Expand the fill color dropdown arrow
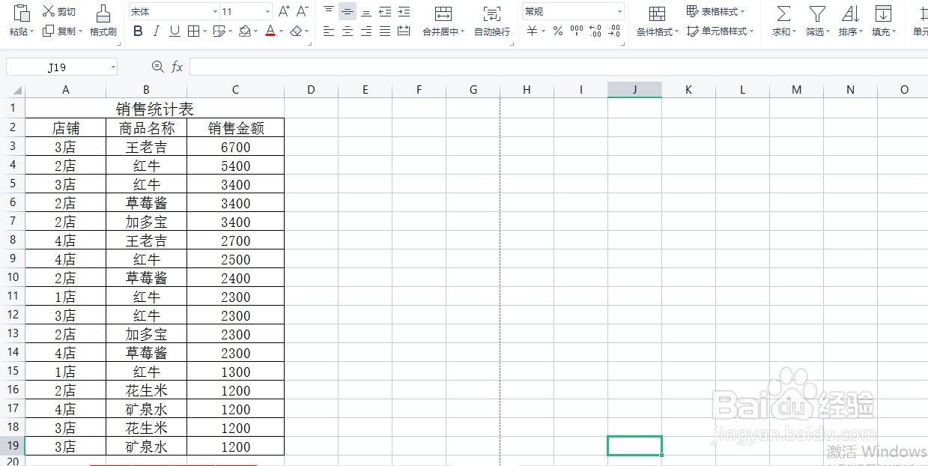This screenshot has width=928, height=466. point(256,32)
